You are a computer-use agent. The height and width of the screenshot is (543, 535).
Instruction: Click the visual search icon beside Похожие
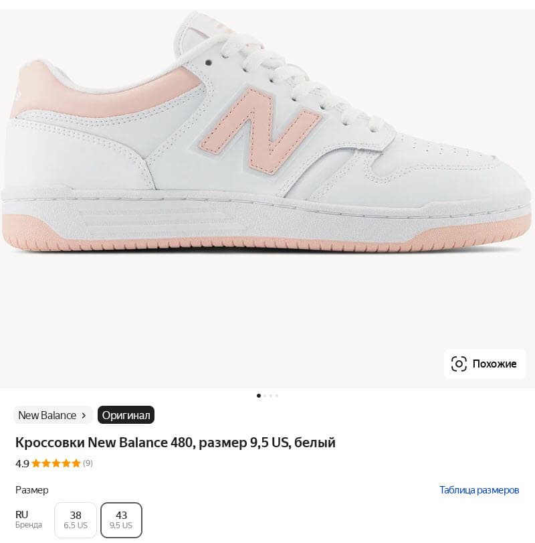pyautogui.click(x=459, y=364)
